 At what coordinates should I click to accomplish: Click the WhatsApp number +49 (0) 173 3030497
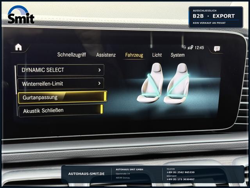tap(180, 179)
